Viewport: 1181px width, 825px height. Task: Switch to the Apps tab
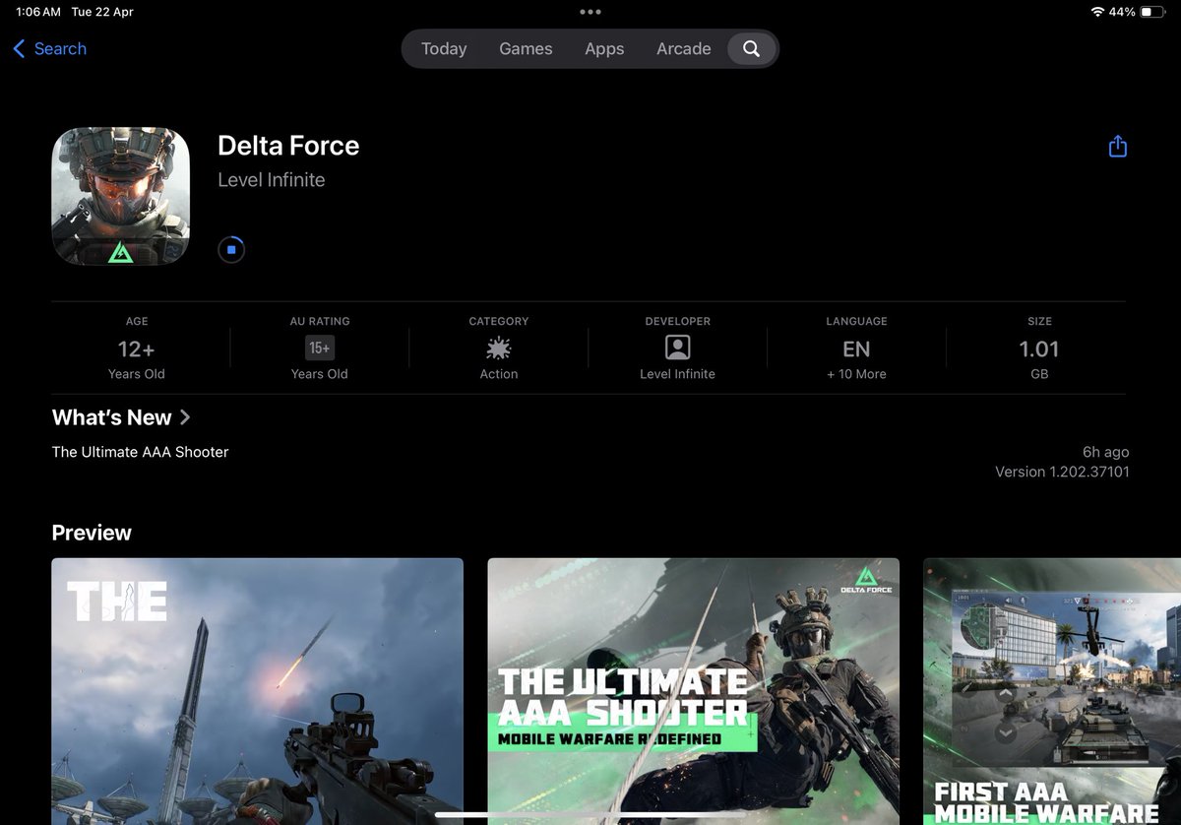coord(604,48)
